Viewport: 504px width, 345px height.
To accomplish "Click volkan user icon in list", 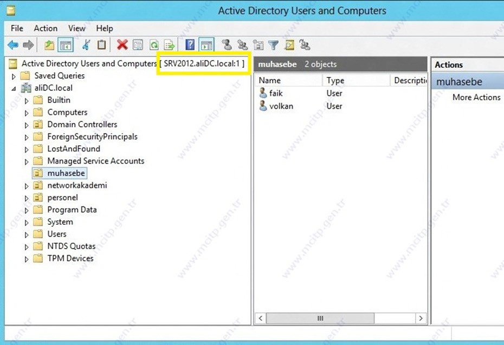I will pyautogui.click(x=263, y=106).
